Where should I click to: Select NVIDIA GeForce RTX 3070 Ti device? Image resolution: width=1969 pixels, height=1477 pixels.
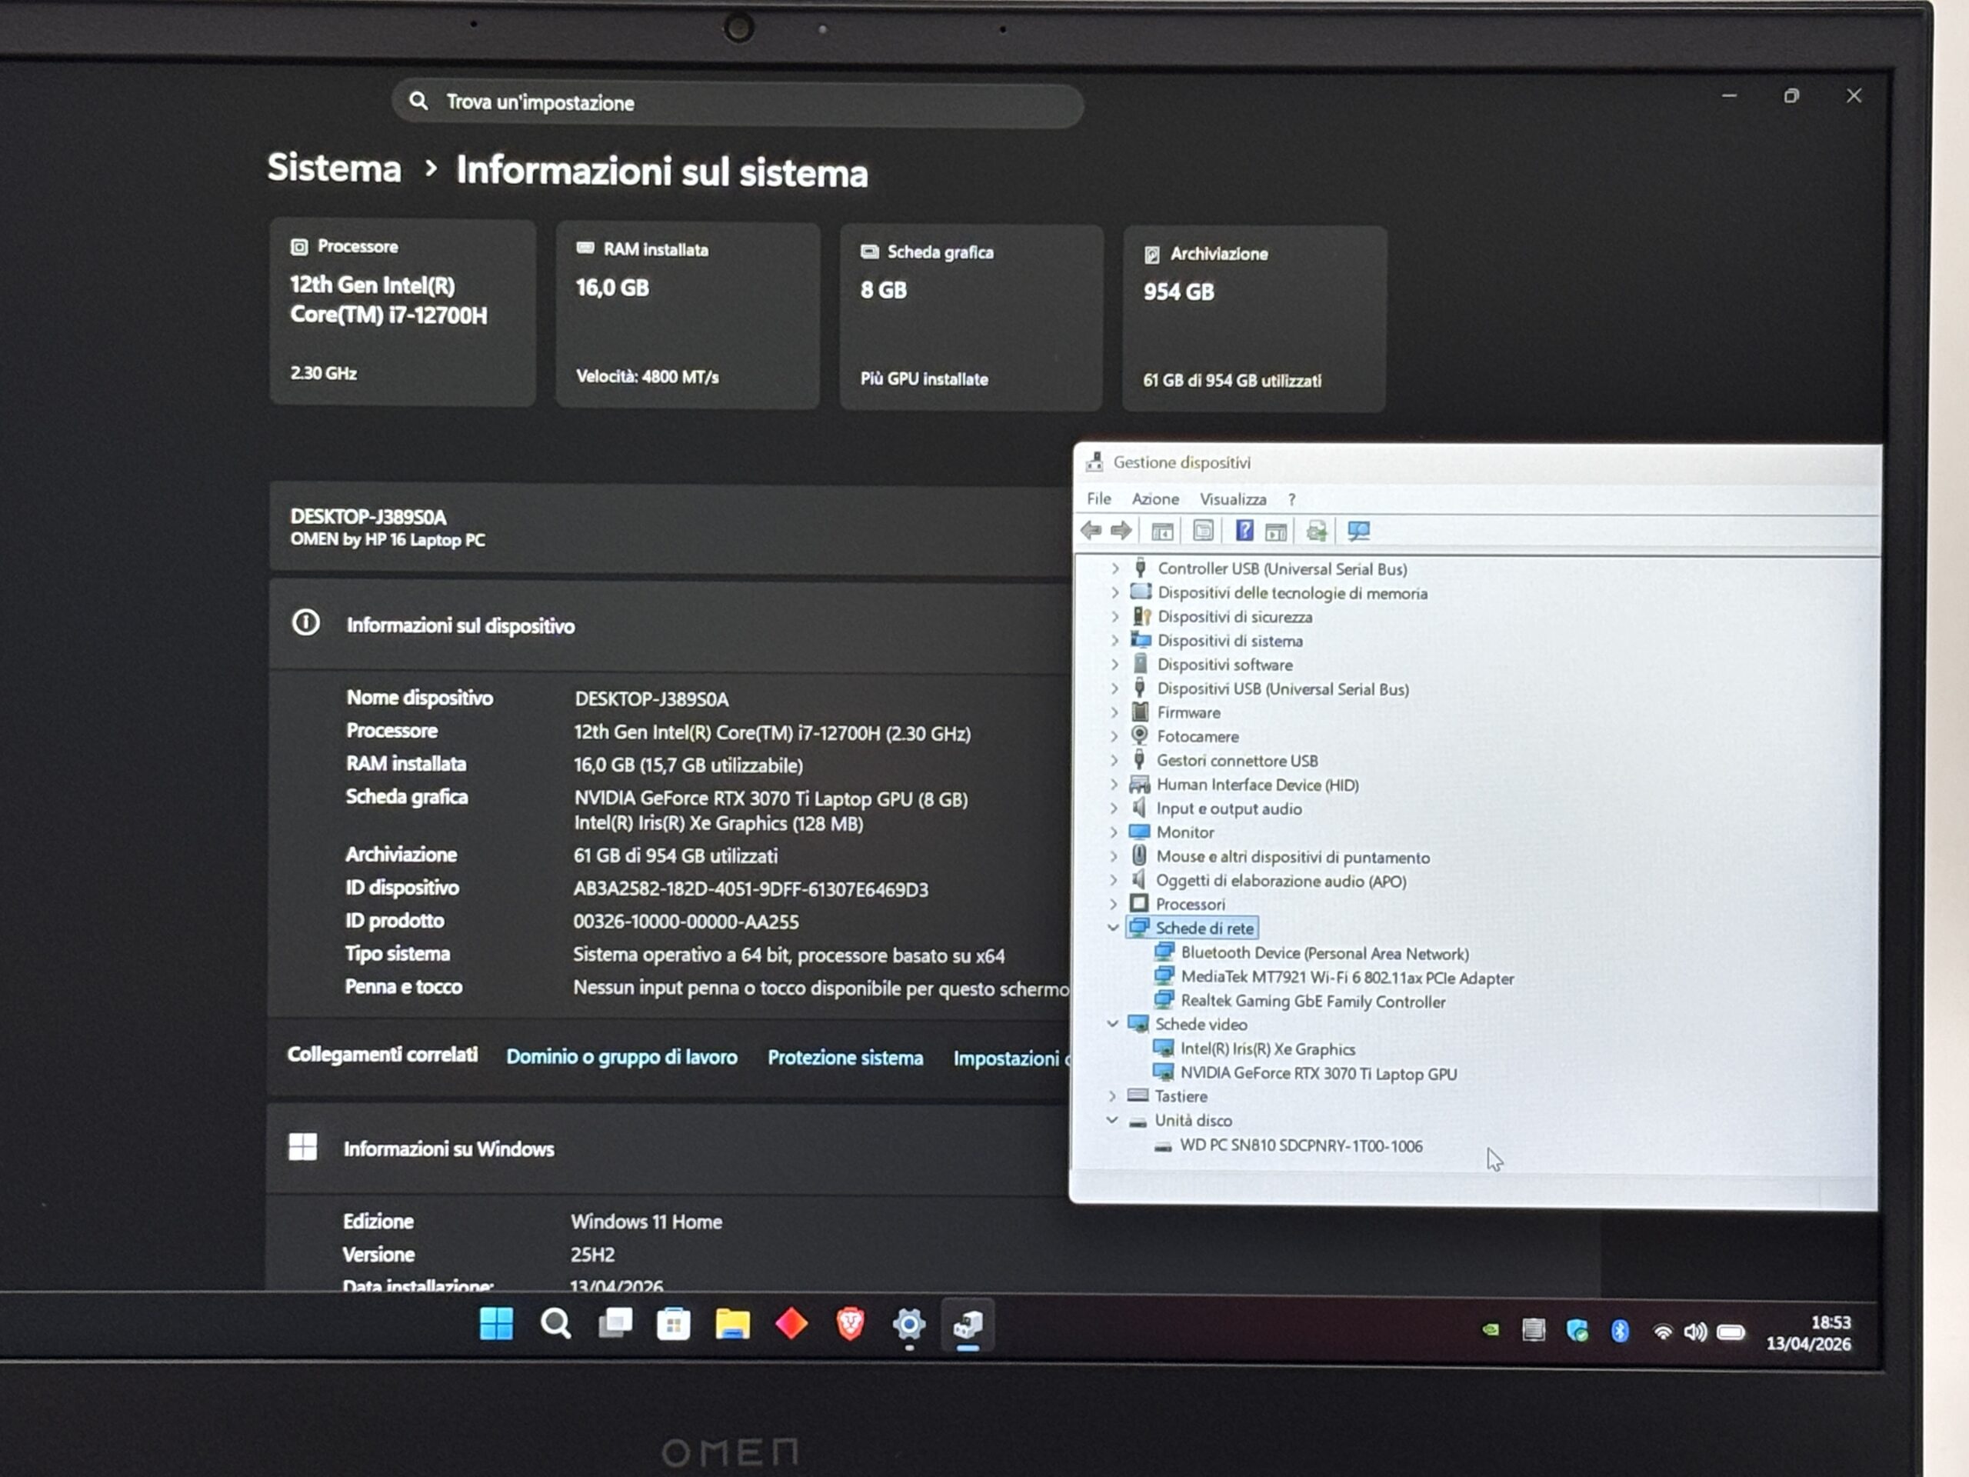[x=1318, y=1074]
